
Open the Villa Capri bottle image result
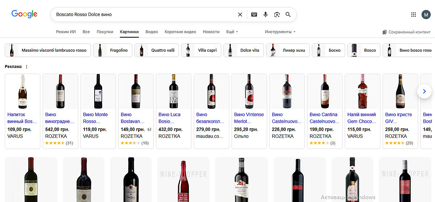(x=241, y=180)
